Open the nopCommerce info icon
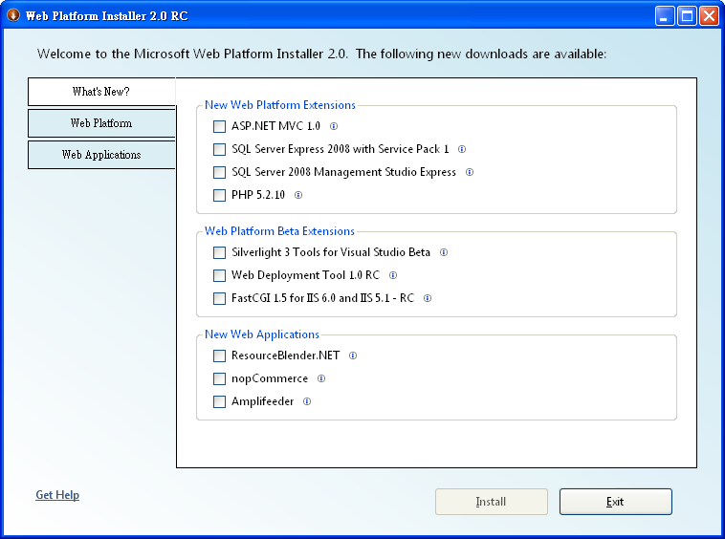This screenshot has height=539, width=725. tap(321, 378)
